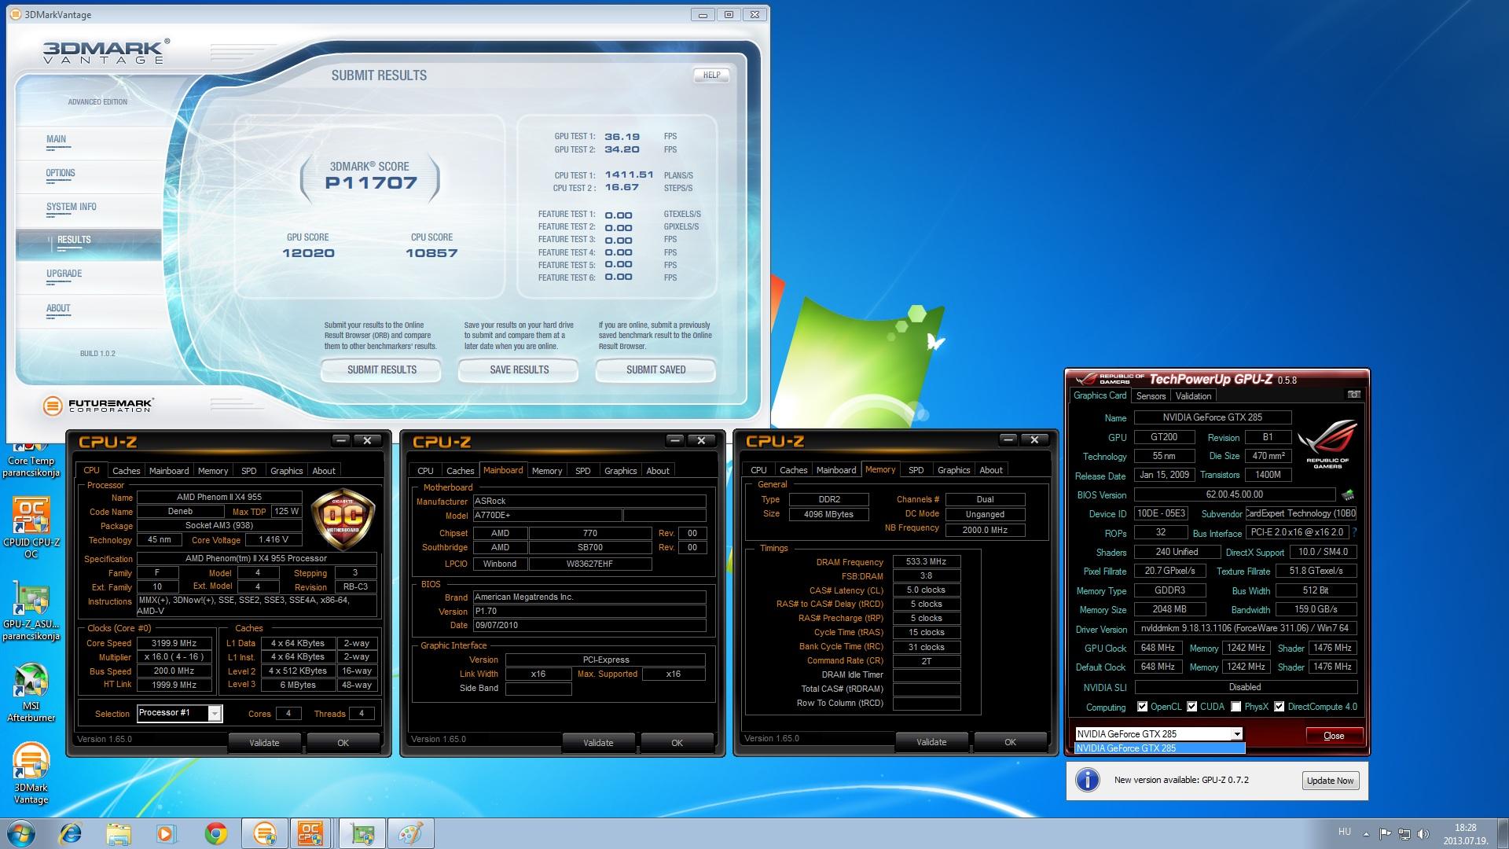Screen dimensions: 1509x849
Task: Open UPGRADE in 3DMark sidebar
Action: [x=64, y=274]
